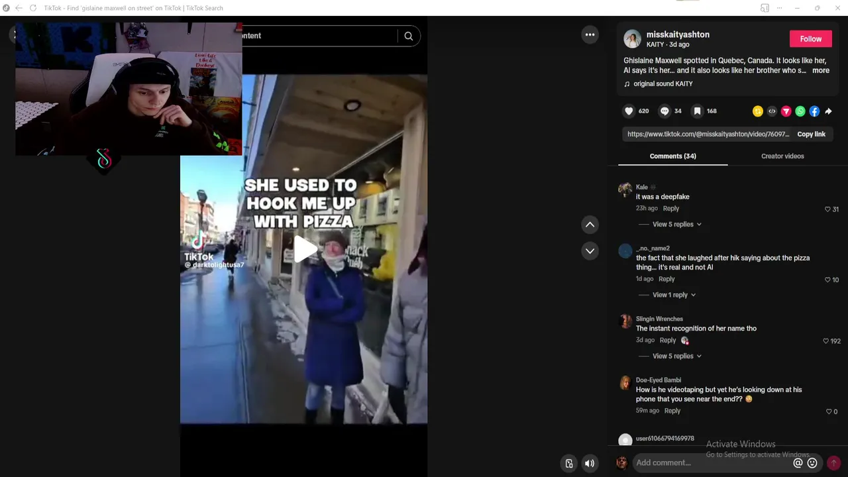The width and height of the screenshot is (848, 477).
Task: Open more share options arrow
Action: pyautogui.click(x=828, y=111)
